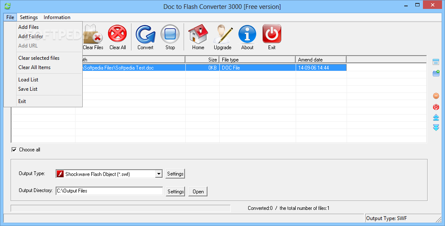Image resolution: width=445 pixels, height=226 pixels.
Task: Sort by the Size column header
Action: [x=202, y=59]
